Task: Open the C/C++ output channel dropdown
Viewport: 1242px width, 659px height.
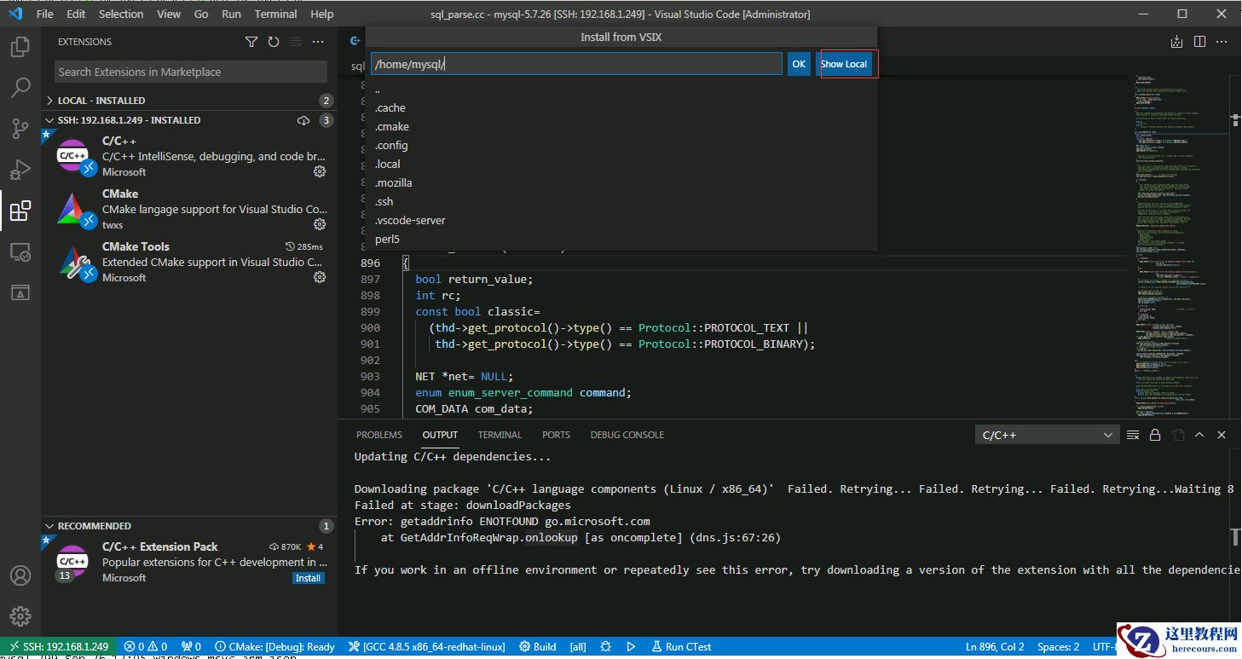Action: [x=1045, y=435]
